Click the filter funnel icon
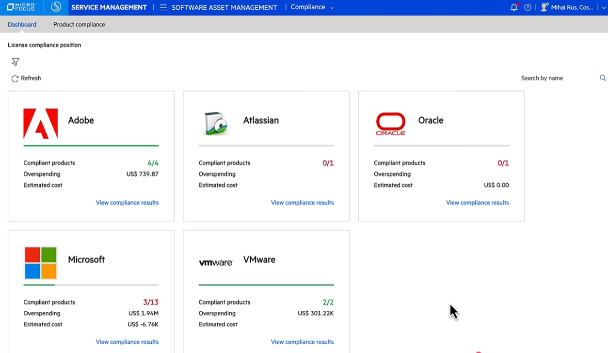Image resolution: width=608 pixels, height=353 pixels. point(16,62)
